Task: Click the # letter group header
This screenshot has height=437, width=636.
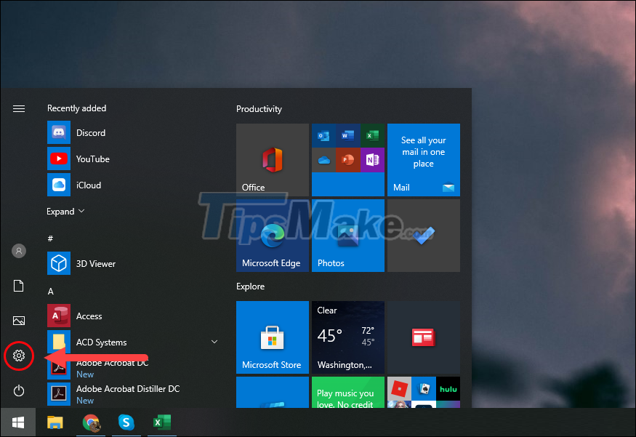Action: (50, 238)
